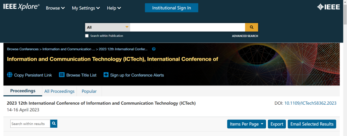Switch to the All Proceedings tab
The image size is (347, 136).
(x=59, y=91)
